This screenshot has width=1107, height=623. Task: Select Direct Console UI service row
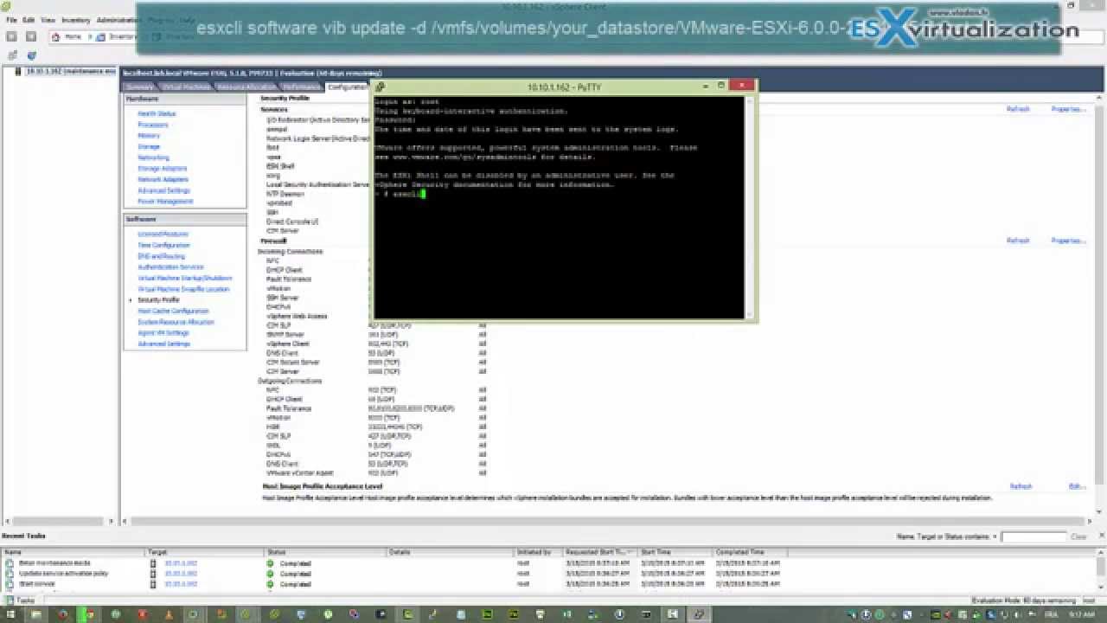(x=292, y=222)
